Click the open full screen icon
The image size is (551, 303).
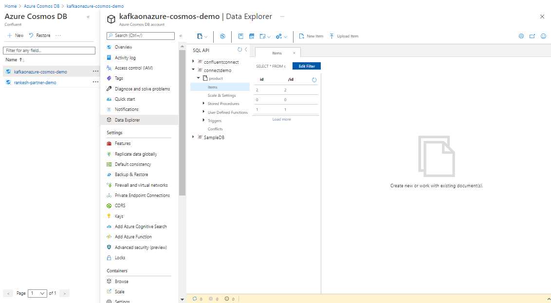[x=532, y=36]
